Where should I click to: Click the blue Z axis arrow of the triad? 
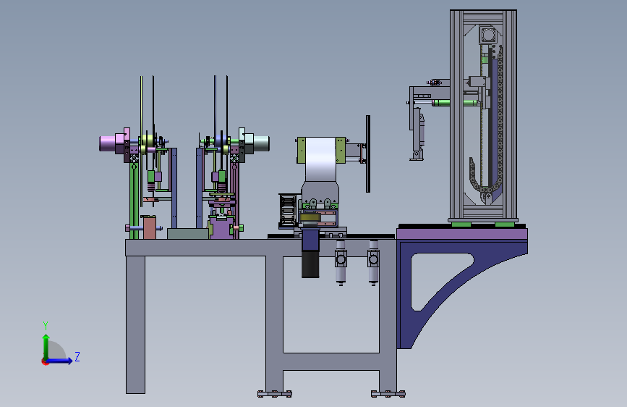pos(60,361)
